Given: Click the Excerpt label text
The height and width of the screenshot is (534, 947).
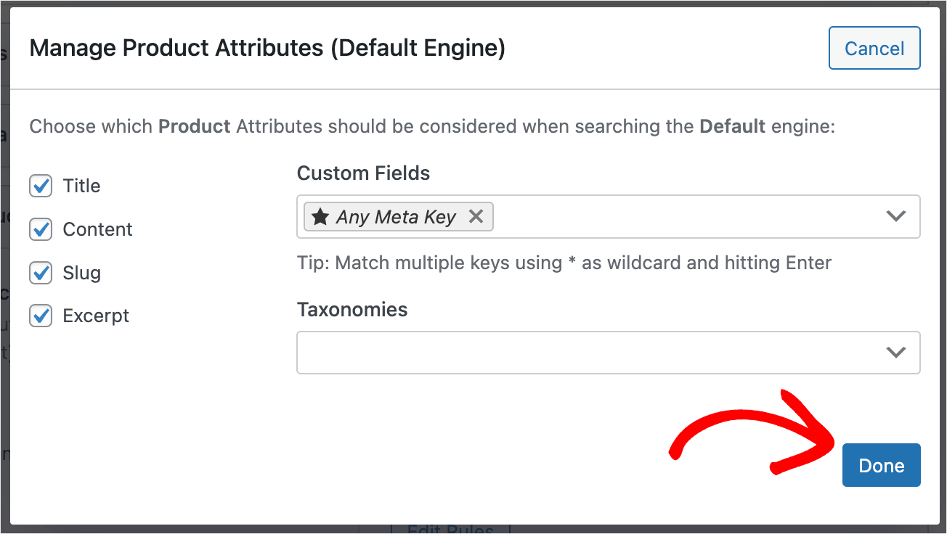Looking at the screenshot, I should (96, 316).
